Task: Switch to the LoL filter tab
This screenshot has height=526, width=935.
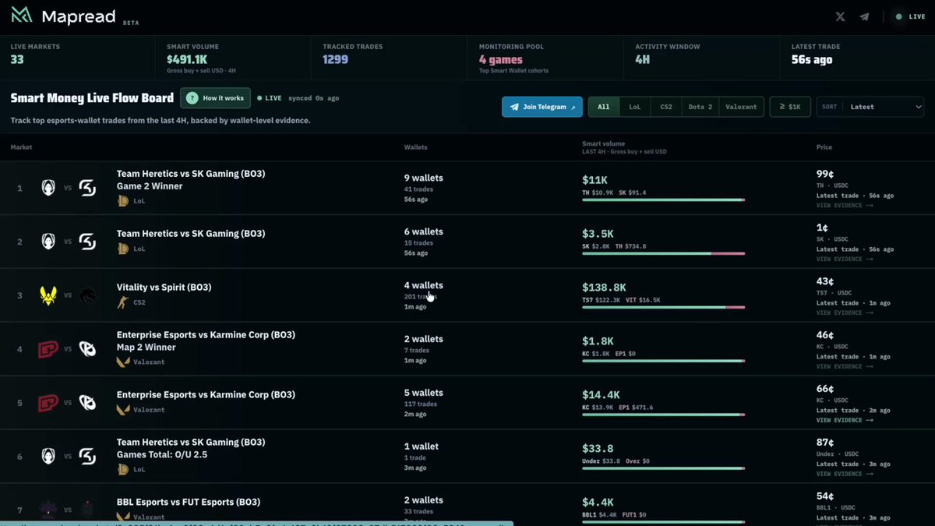Action: tap(635, 107)
